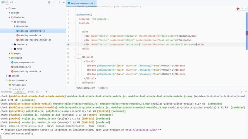Click the locate file target icon

(49, 2)
